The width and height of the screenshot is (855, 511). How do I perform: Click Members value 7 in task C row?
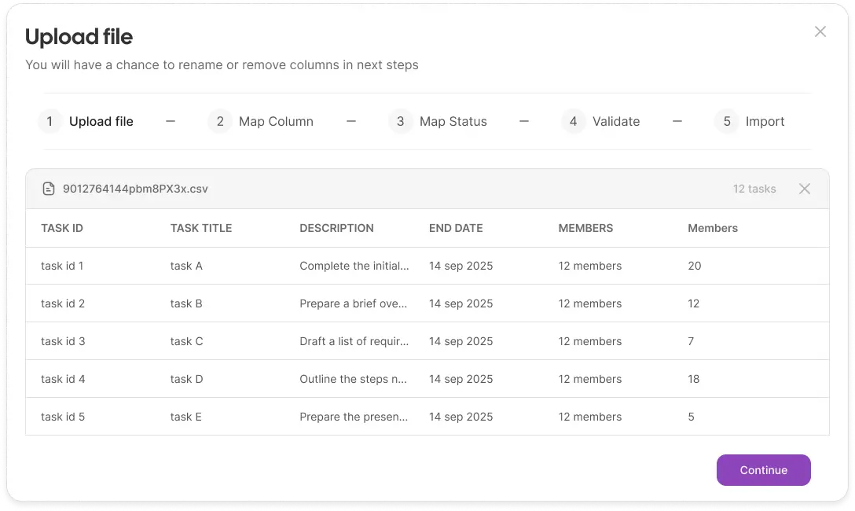[691, 341]
